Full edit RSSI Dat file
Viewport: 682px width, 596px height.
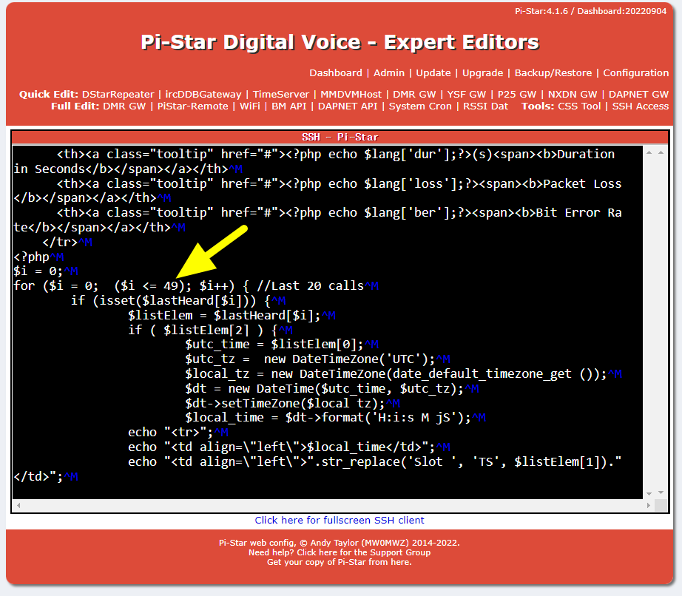(x=485, y=106)
